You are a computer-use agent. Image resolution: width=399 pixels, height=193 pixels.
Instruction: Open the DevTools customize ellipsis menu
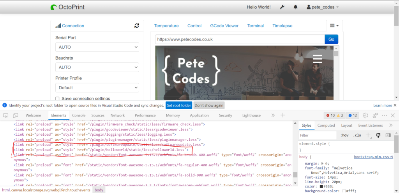pyautogui.click(x=385, y=115)
